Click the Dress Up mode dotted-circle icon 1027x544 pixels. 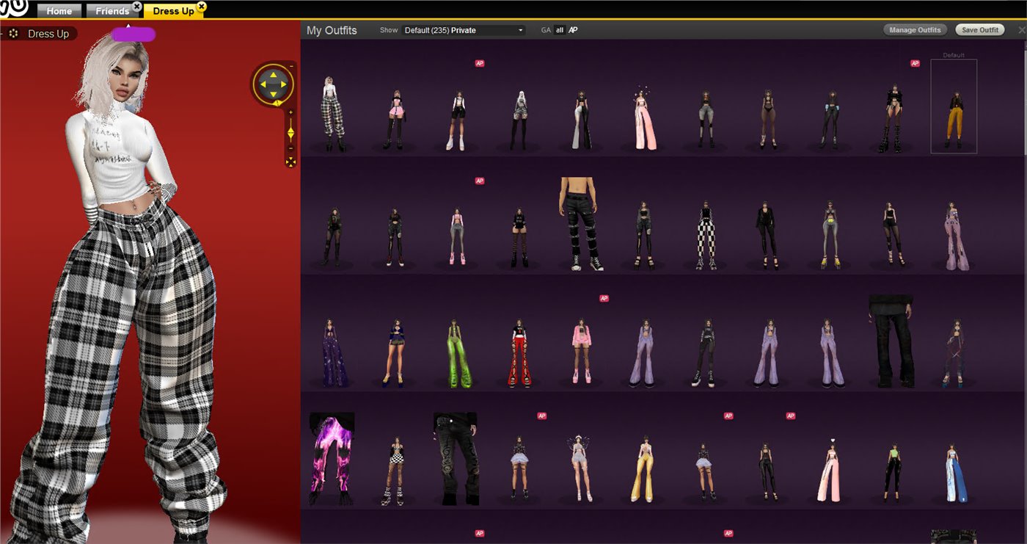(14, 34)
